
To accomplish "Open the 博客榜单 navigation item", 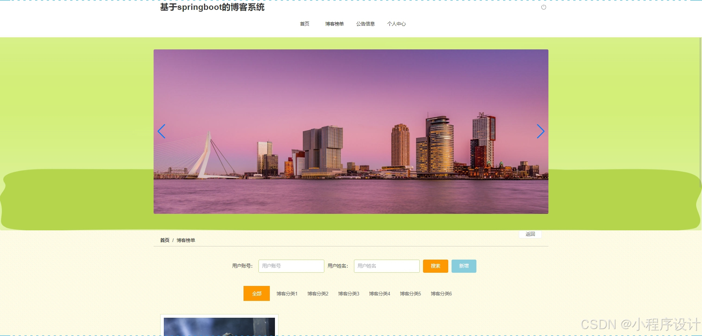I will click(335, 24).
